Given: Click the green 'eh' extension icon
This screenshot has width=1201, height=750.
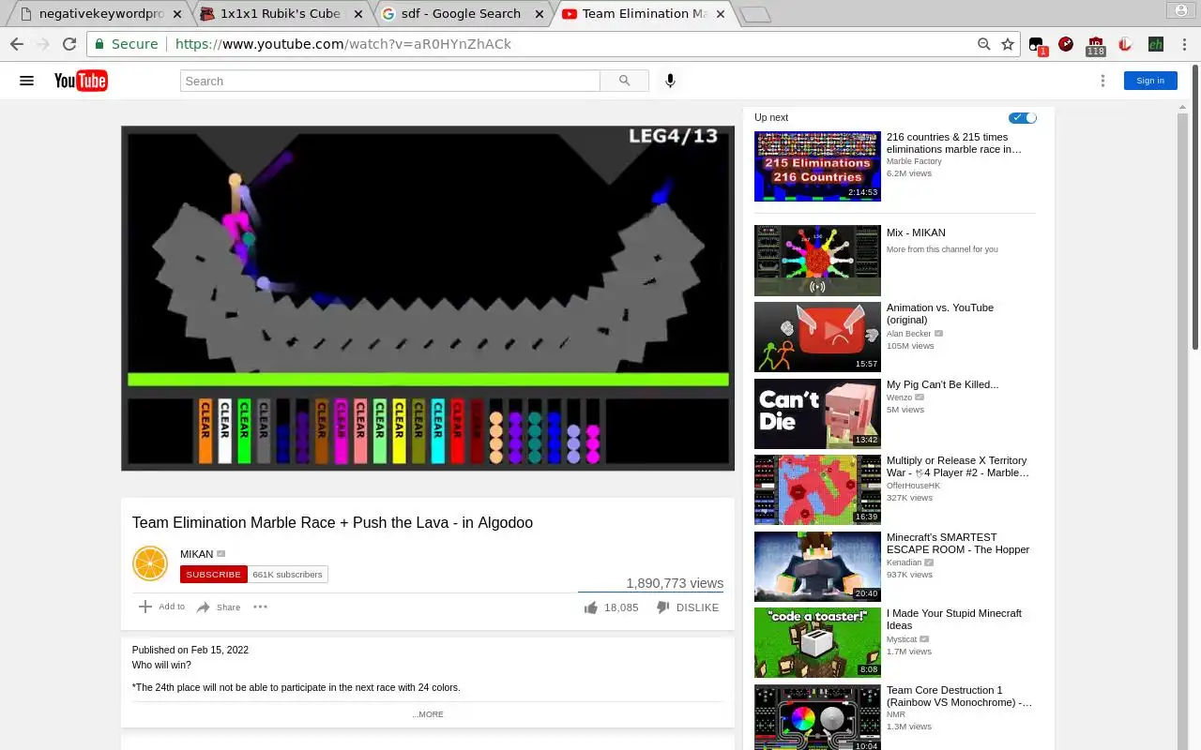Looking at the screenshot, I should (1155, 44).
